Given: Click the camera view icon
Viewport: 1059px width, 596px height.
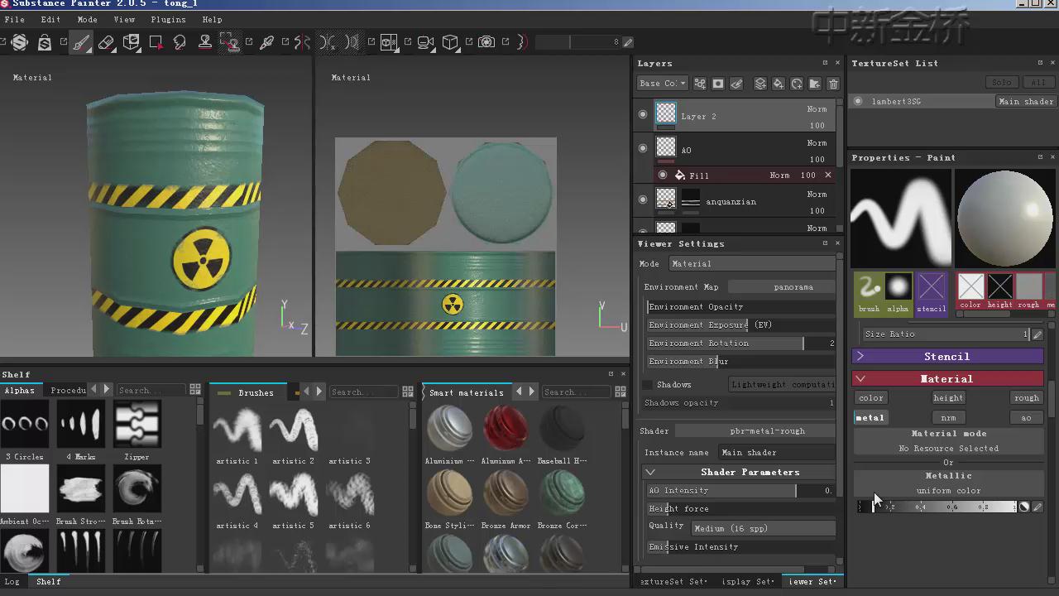Looking at the screenshot, I should 425,42.
